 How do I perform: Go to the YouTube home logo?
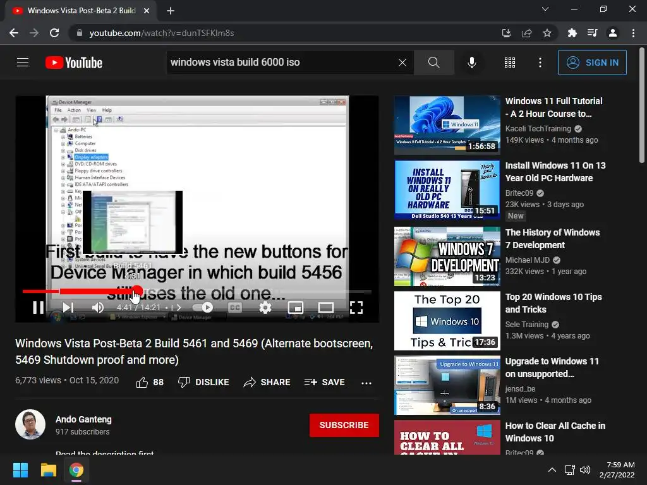pos(74,63)
